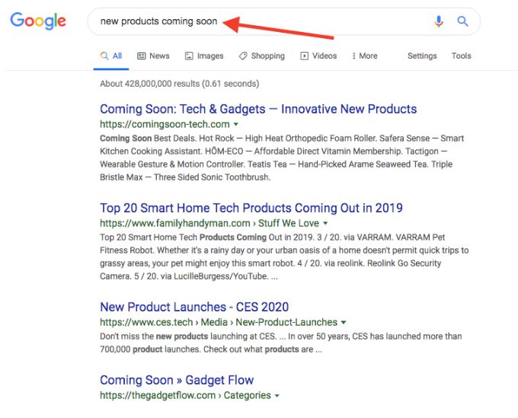Select the All results tab

(111, 56)
